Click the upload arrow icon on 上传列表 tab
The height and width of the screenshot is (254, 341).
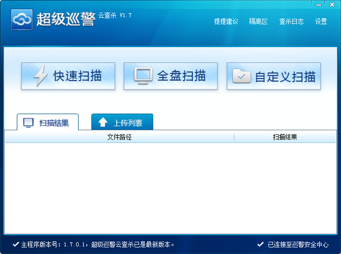103,122
